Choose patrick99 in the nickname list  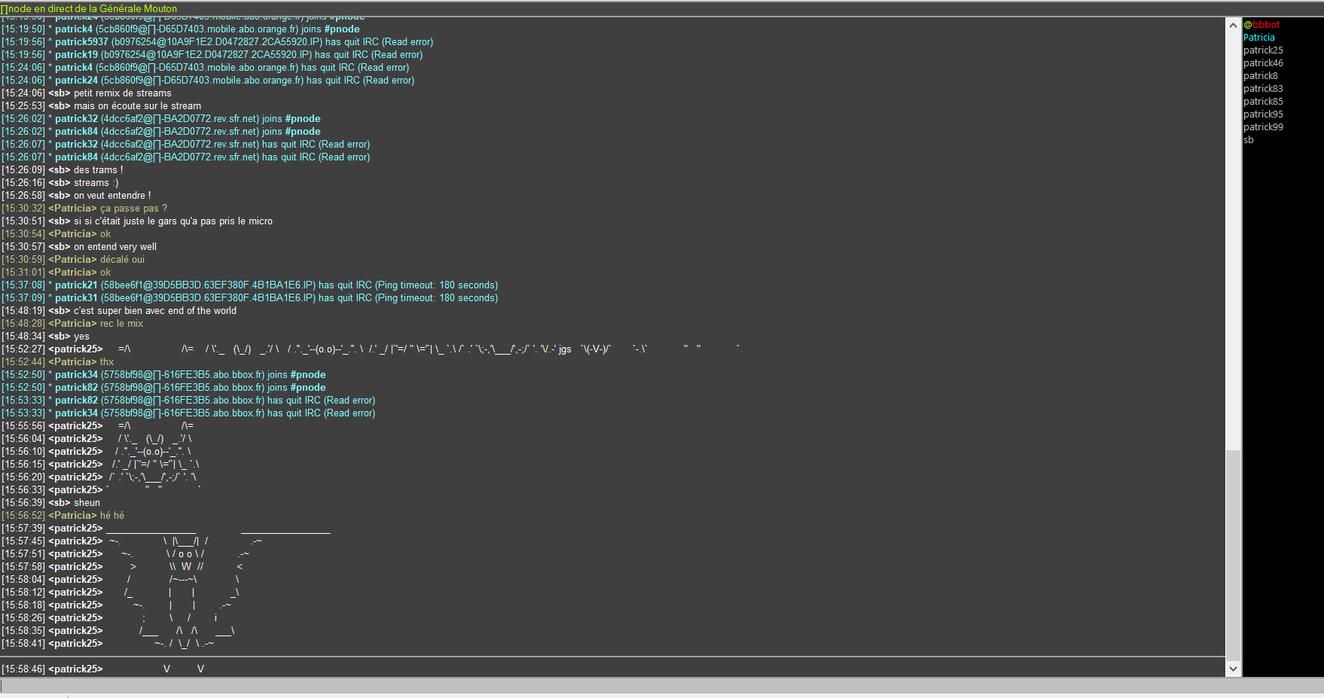(1263, 127)
